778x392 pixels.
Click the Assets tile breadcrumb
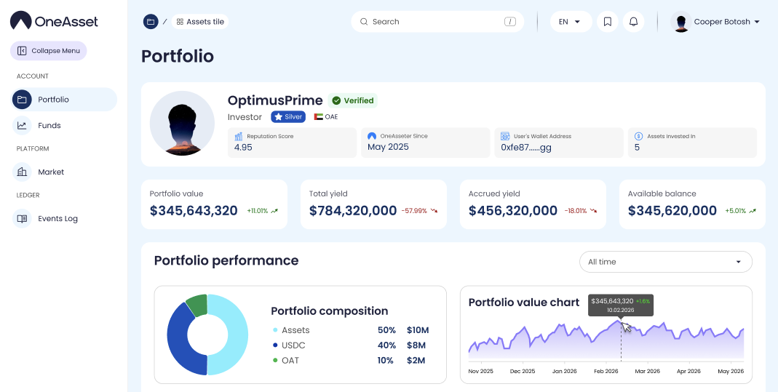[x=200, y=22]
